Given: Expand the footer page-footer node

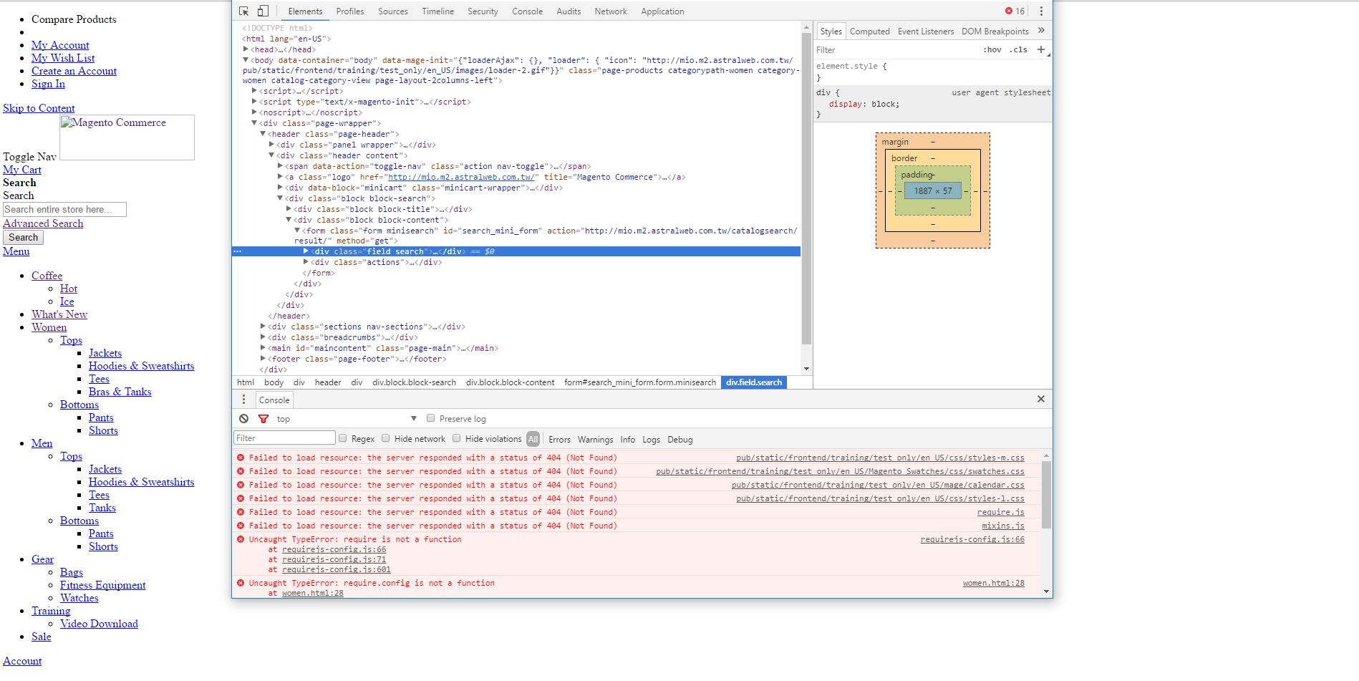Looking at the screenshot, I should pos(263,359).
